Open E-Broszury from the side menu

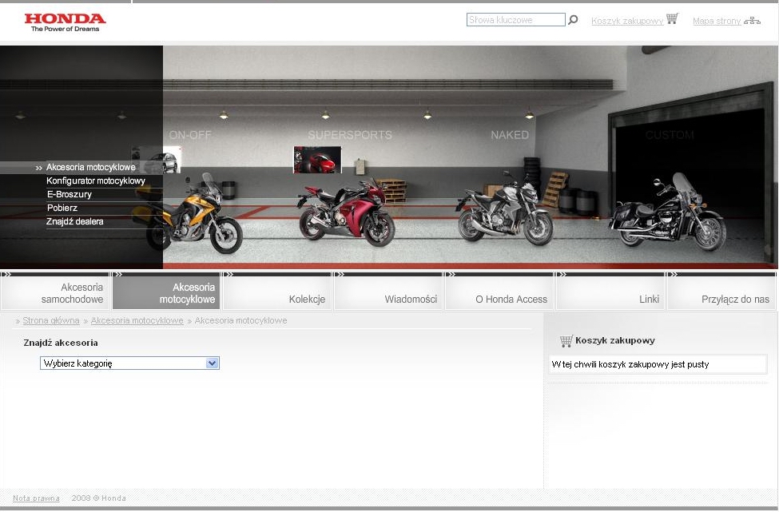(70, 195)
